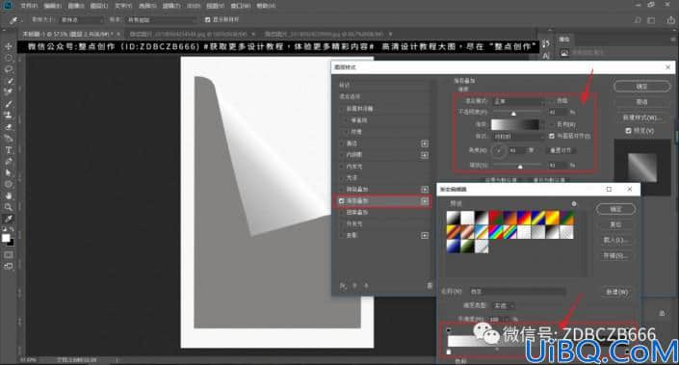Open Gradient Type (渐变类型) dropdown

tap(504, 305)
